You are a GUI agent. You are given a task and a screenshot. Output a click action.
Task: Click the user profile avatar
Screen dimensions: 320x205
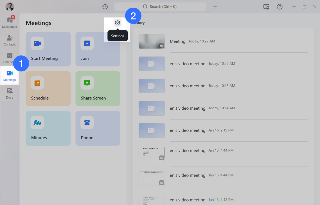(x=10, y=7)
